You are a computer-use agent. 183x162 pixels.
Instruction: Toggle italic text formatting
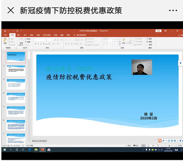39,44
